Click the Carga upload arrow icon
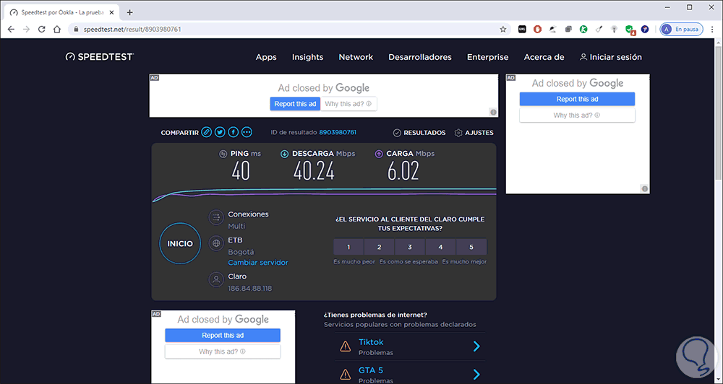The width and height of the screenshot is (723, 384). [x=379, y=154]
